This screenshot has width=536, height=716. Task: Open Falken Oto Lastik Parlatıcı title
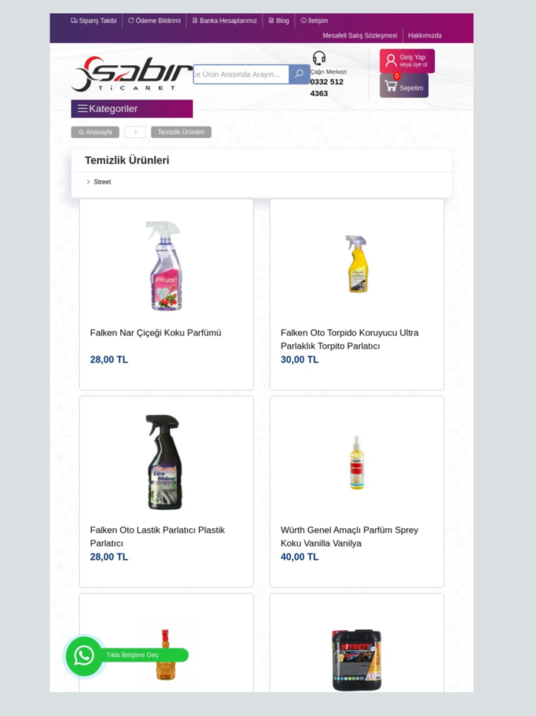click(x=157, y=536)
